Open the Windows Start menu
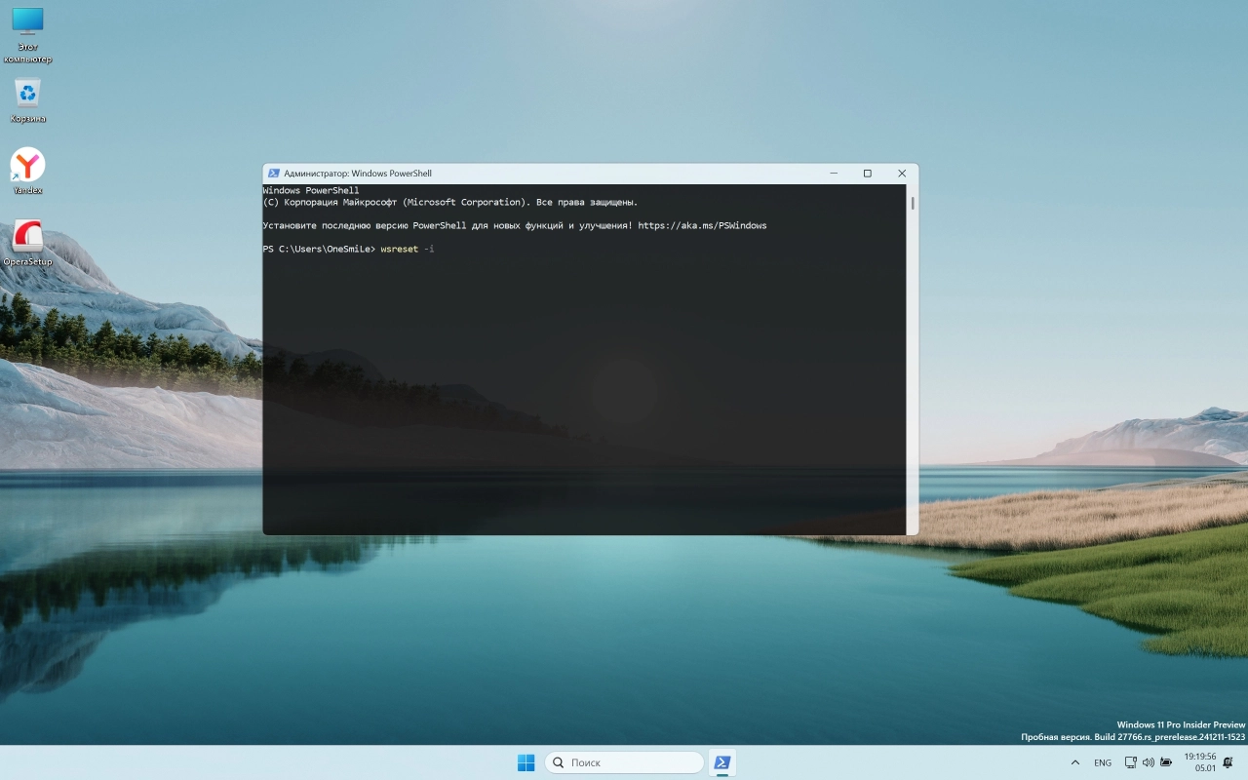 point(526,762)
